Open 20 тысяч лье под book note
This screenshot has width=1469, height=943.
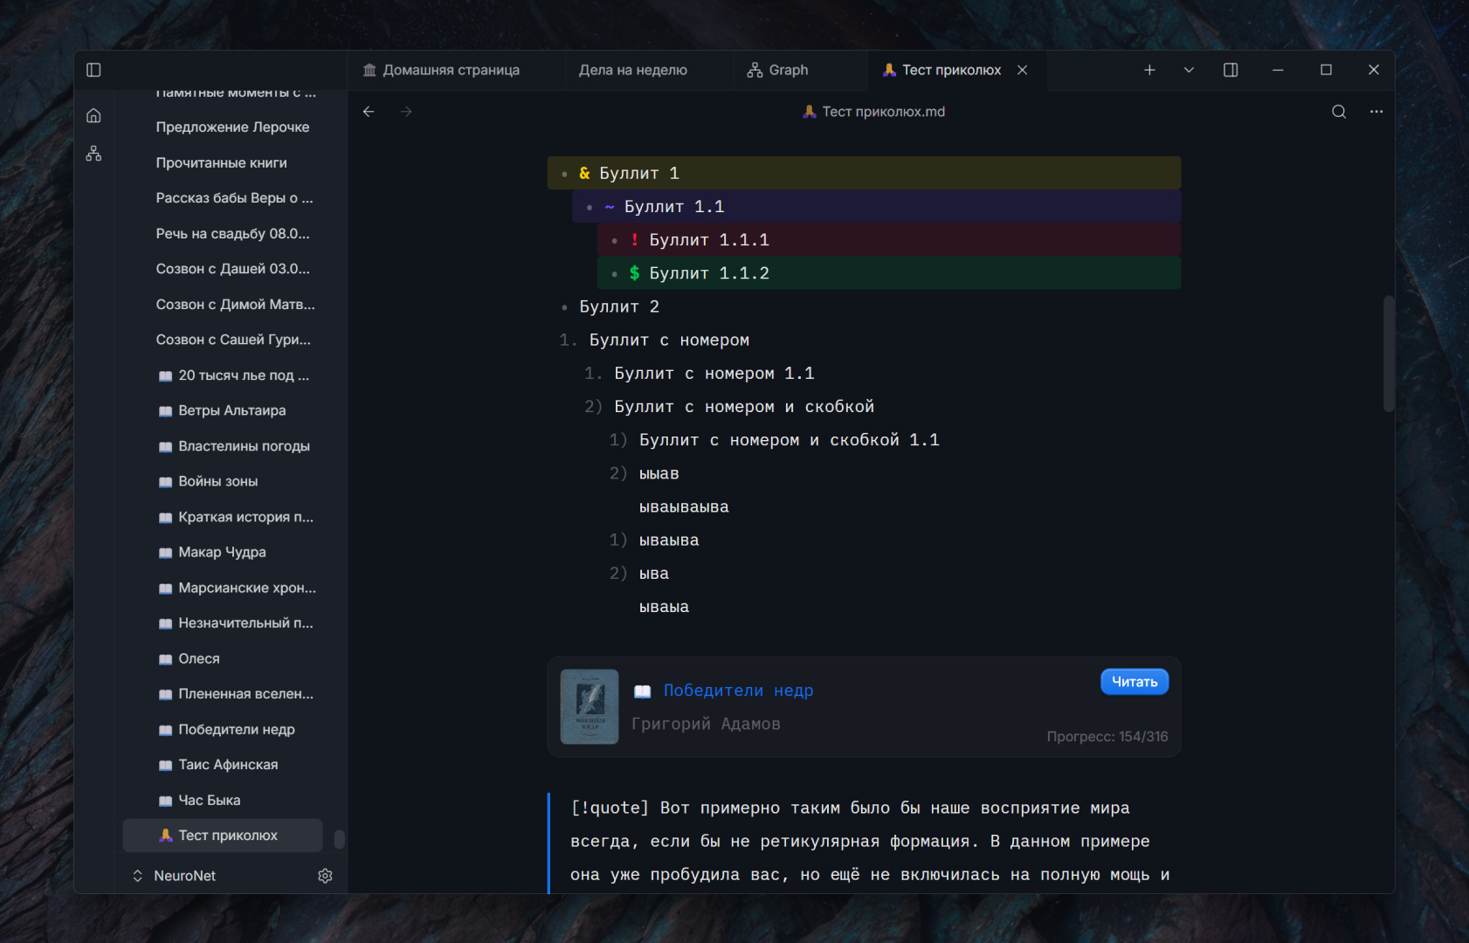click(234, 375)
